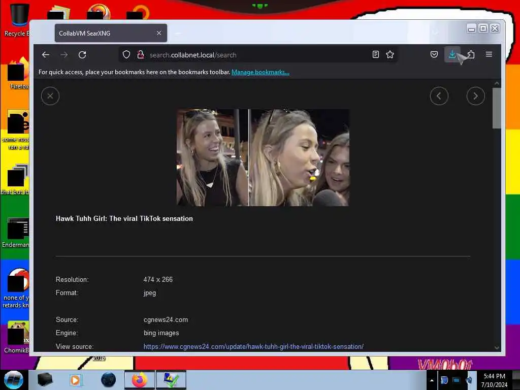Screen dimensions: 520x390
Task: Select the Recycle Bin desktop icon
Action: click(x=17, y=20)
